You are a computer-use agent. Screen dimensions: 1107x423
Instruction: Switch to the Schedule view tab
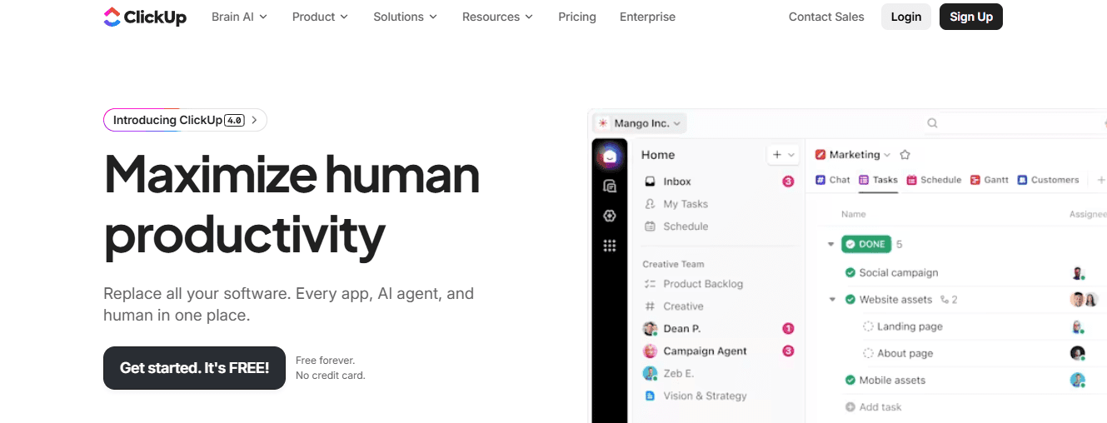[934, 180]
